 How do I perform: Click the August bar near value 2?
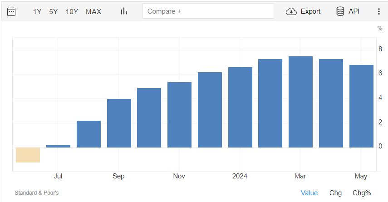[88, 134]
